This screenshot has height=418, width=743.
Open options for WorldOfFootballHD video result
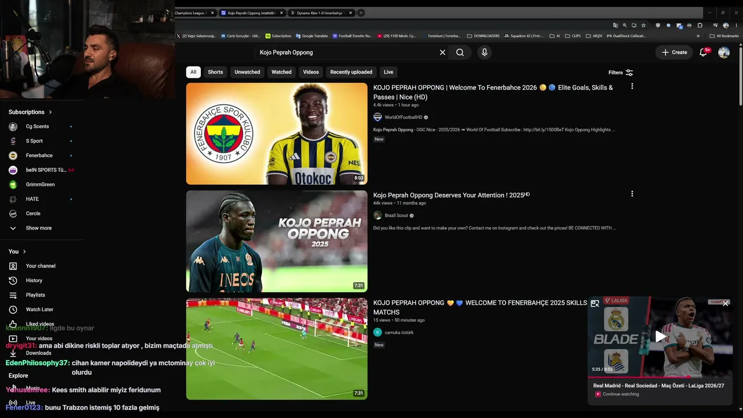click(x=632, y=86)
